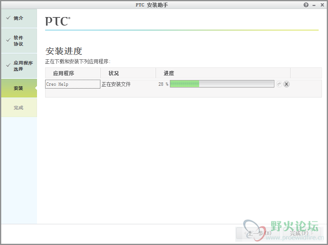Click the 28 % progress value
328x245 pixels.
[163, 84]
